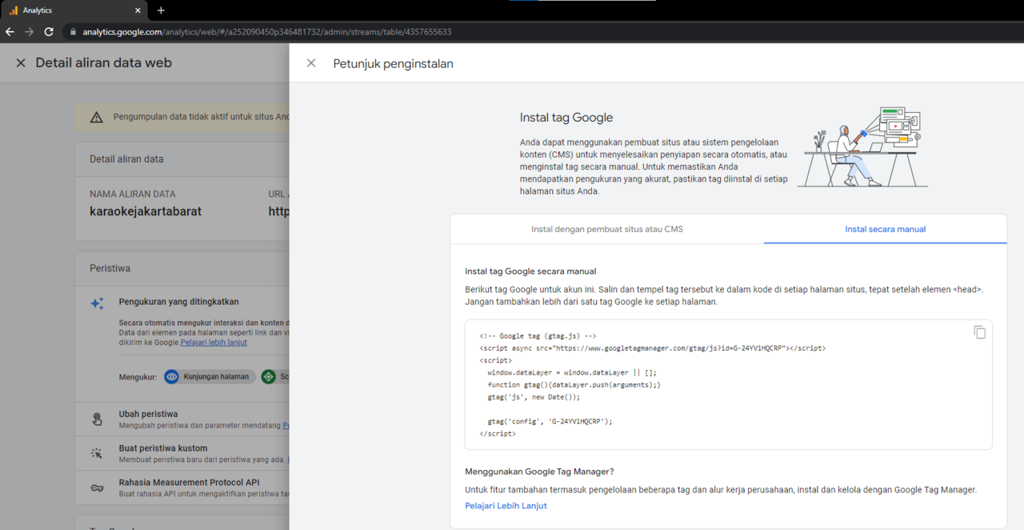The width and height of the screenshot is (1024, 530).
Task: Click the Measurement Protocol API key icon
Action: pos(97,488)
